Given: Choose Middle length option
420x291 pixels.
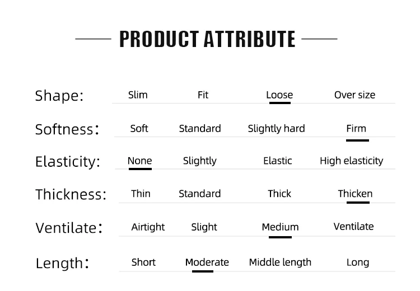Looking at the screenshot, I should click(280, 262).
